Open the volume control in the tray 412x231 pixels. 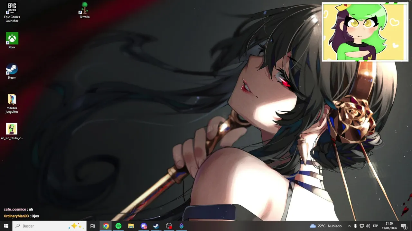pos(368,226)
